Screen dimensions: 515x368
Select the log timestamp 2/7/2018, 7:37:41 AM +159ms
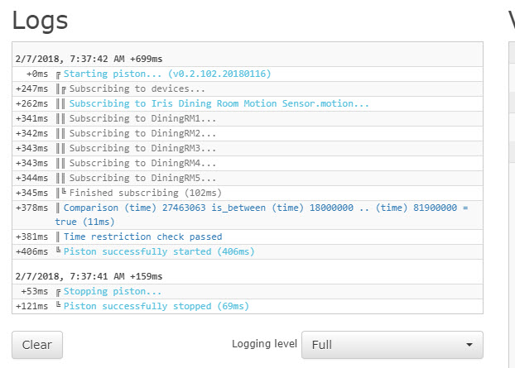pyautogui.click(x=89, y=276)
